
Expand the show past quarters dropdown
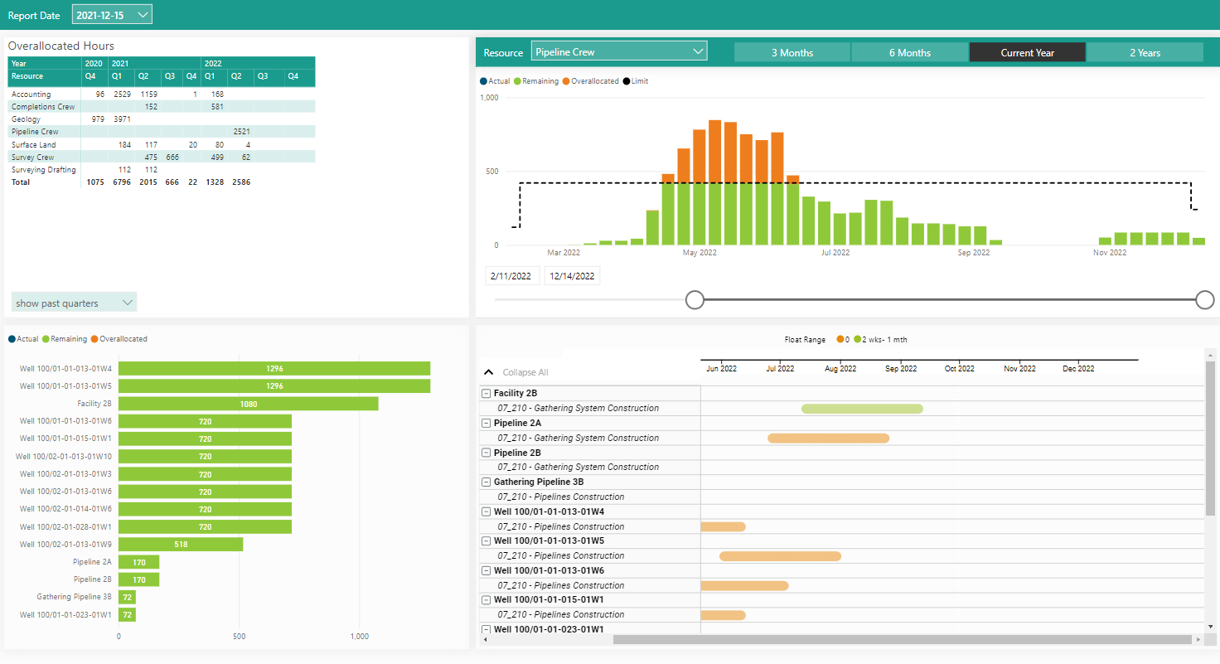[x=74, y=303]
